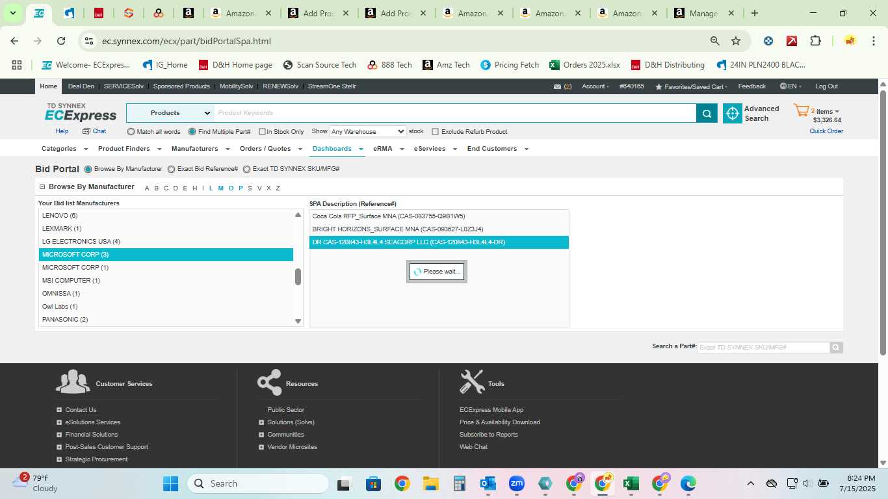This screenshot has height=499, width=888.
Task: Open File Explorer from the taskbar
Action: pyautogui.click(x=430, y=483)
